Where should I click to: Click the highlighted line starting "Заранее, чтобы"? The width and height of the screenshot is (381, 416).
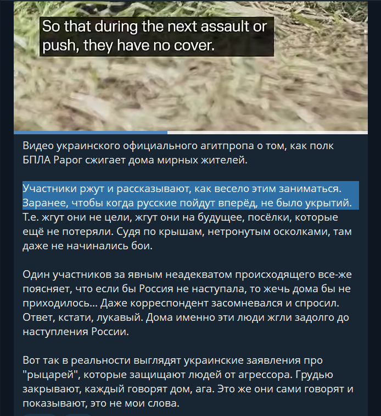(x=187, y=202)
